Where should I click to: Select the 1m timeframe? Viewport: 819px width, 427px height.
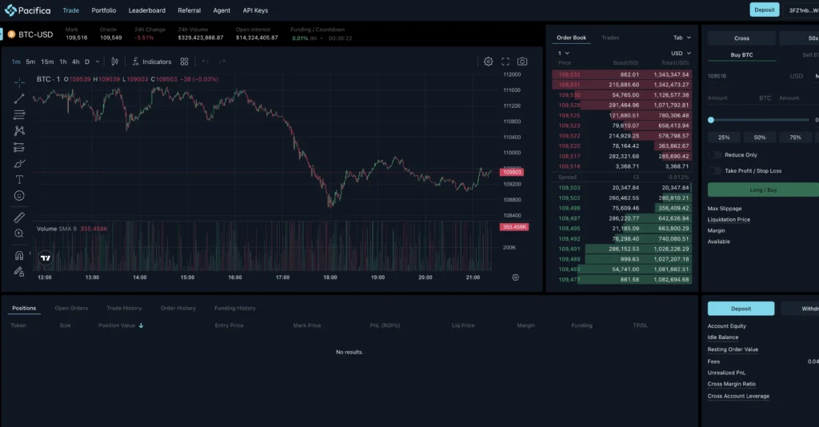16,62
